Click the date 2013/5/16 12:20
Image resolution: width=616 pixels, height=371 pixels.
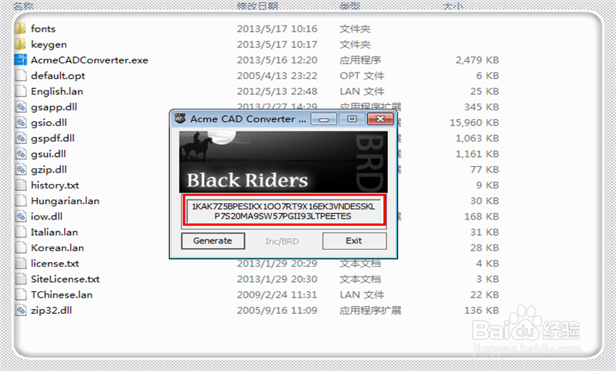click(x=277, y=60)
